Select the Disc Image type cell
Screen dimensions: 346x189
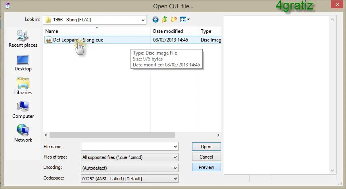(211, 40)
